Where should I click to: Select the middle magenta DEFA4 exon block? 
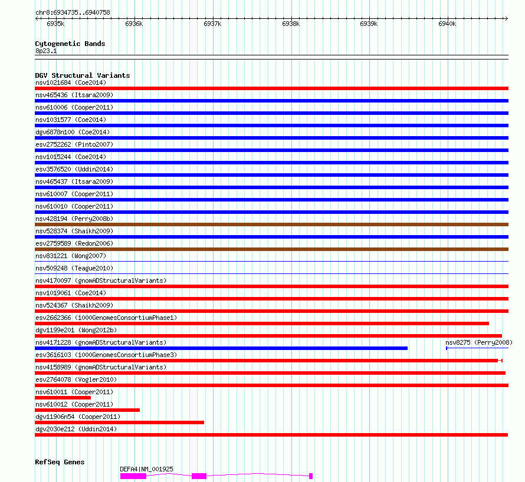coord(199,476)
